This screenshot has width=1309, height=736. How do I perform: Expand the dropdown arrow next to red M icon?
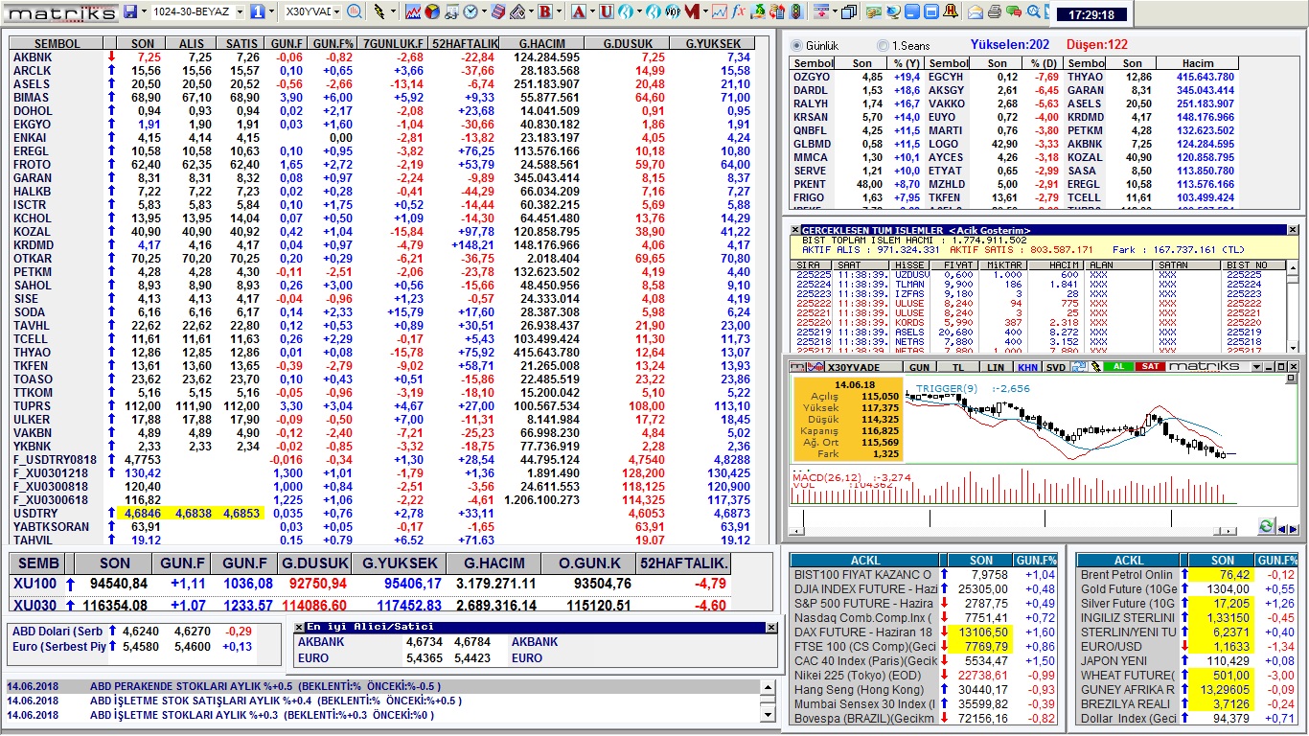click(x=704, y=11)
